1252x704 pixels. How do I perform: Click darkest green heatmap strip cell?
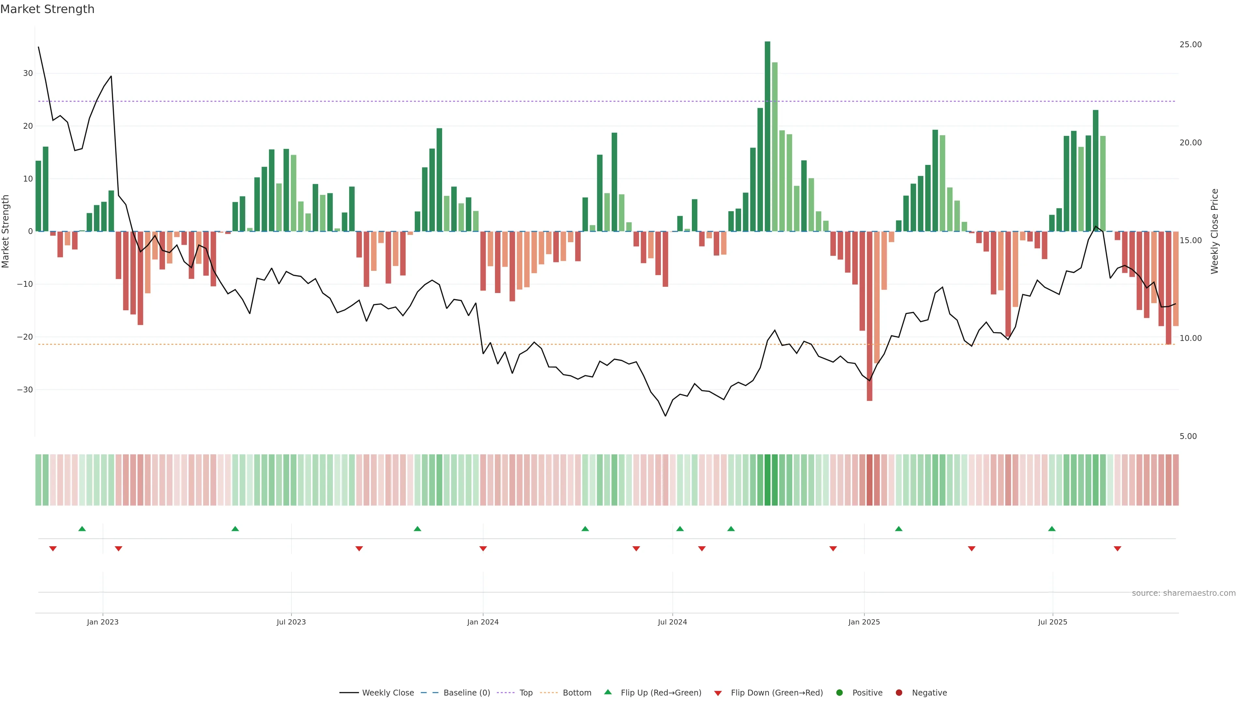tap(768, 480)
